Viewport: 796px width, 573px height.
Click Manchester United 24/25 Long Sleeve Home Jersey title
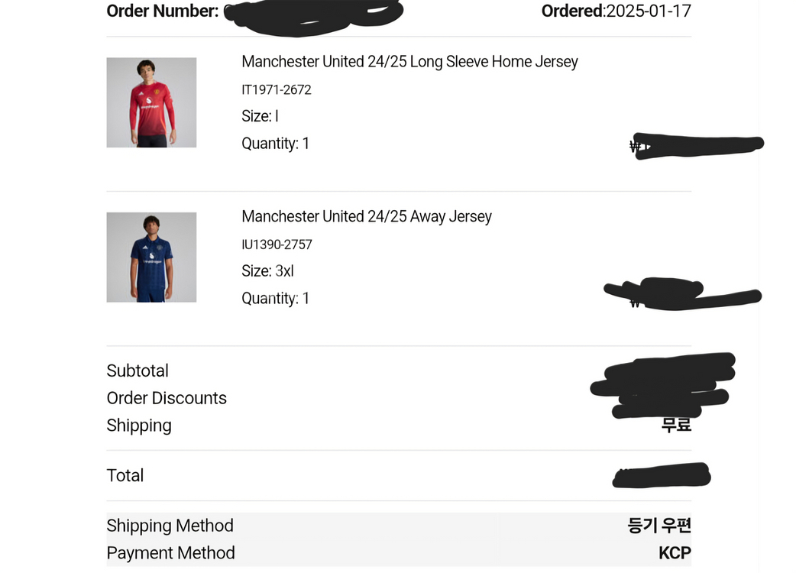[409, 62]
